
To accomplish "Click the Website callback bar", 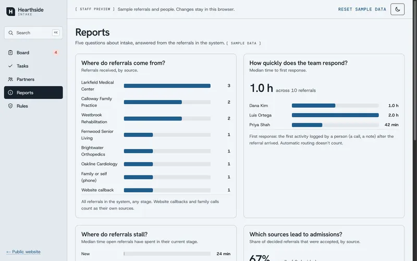I will (x=167, y=190).
